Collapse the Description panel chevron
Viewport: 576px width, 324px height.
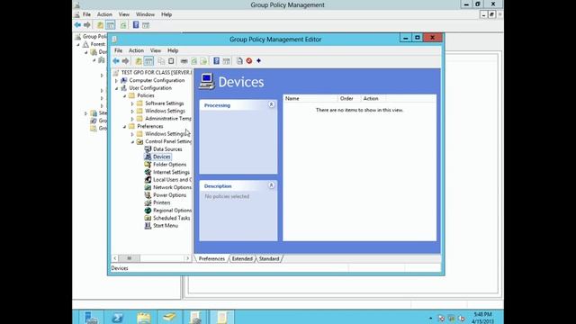tap(271, 185)
